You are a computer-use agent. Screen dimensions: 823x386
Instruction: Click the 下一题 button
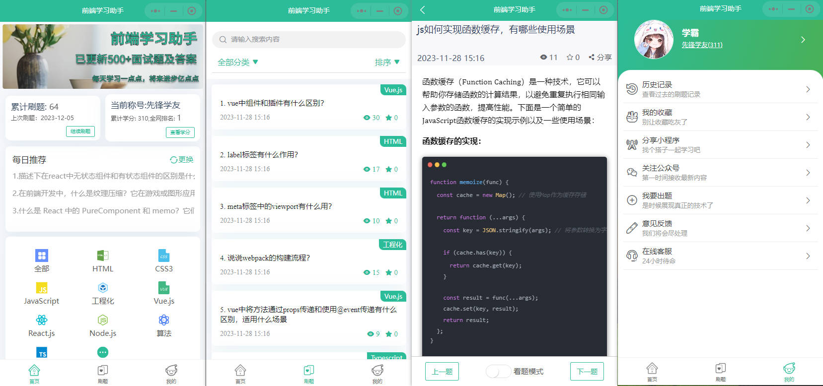tap(587, 371)
